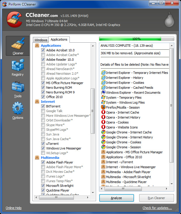Click the Piriform pear logo
The width and height of the screenshot is (181, 214).
(x=169, y=20)
